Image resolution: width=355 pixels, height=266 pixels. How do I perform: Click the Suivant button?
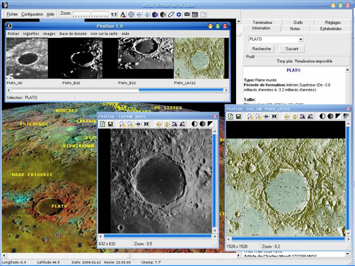coord(292,49)
